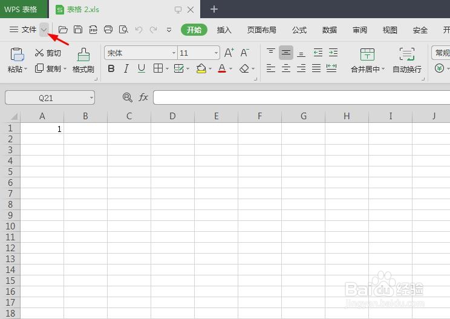The image size is (450, 319).
Task: Click the 剪切 cut button
Action: point(48,53)
